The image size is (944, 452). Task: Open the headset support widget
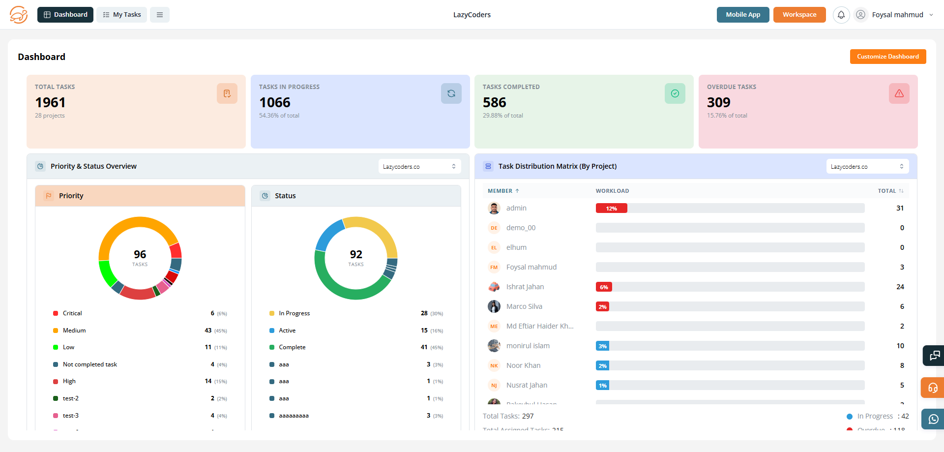coord(933,388)
